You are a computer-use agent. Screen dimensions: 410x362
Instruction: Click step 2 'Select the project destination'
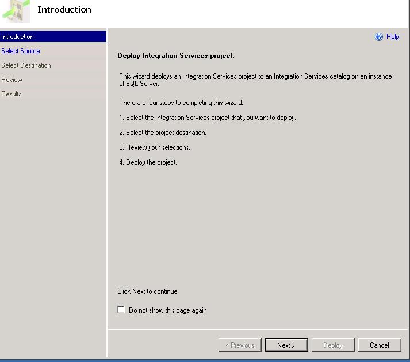point(163,133)
